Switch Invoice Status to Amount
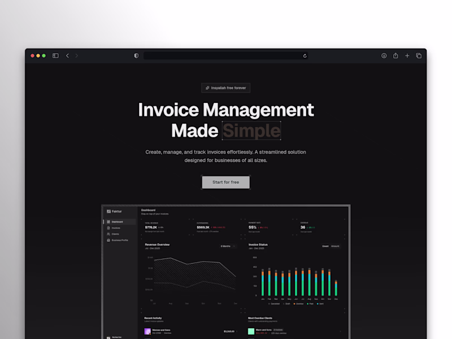The image size is (452, 339). pos(335,246)
